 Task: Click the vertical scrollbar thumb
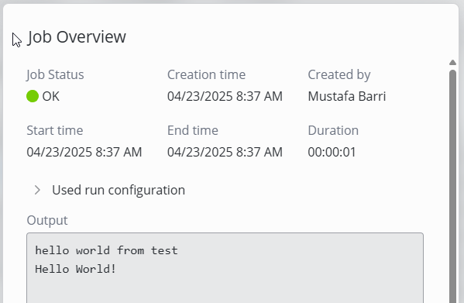click(452, 187)
